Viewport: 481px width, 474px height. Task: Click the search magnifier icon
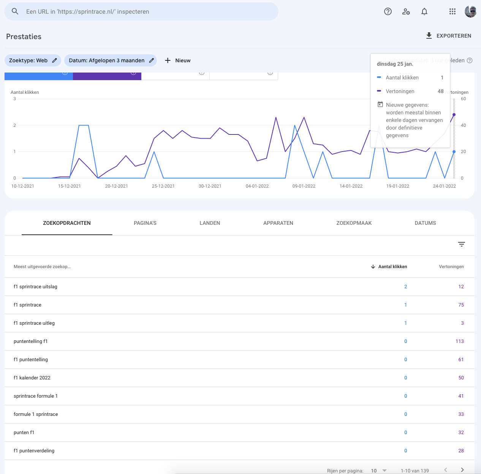click(15, 11)
